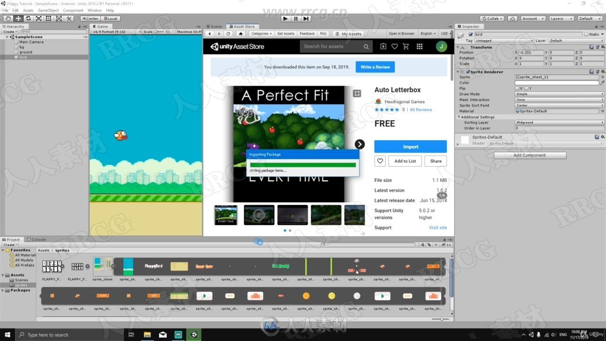Select the Rect tool in toolbar
The height and width of the screenshot is (341, 606).
pos(49,18)
